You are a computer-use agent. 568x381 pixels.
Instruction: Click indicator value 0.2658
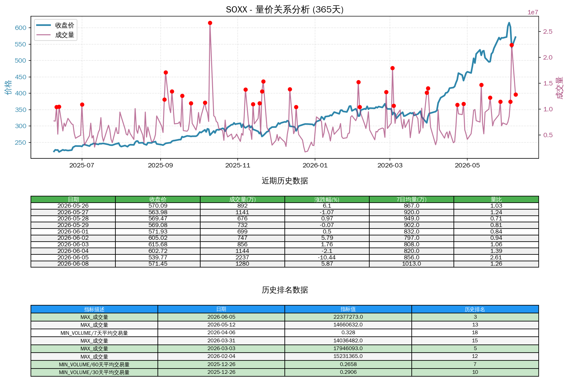click(348, 364)
